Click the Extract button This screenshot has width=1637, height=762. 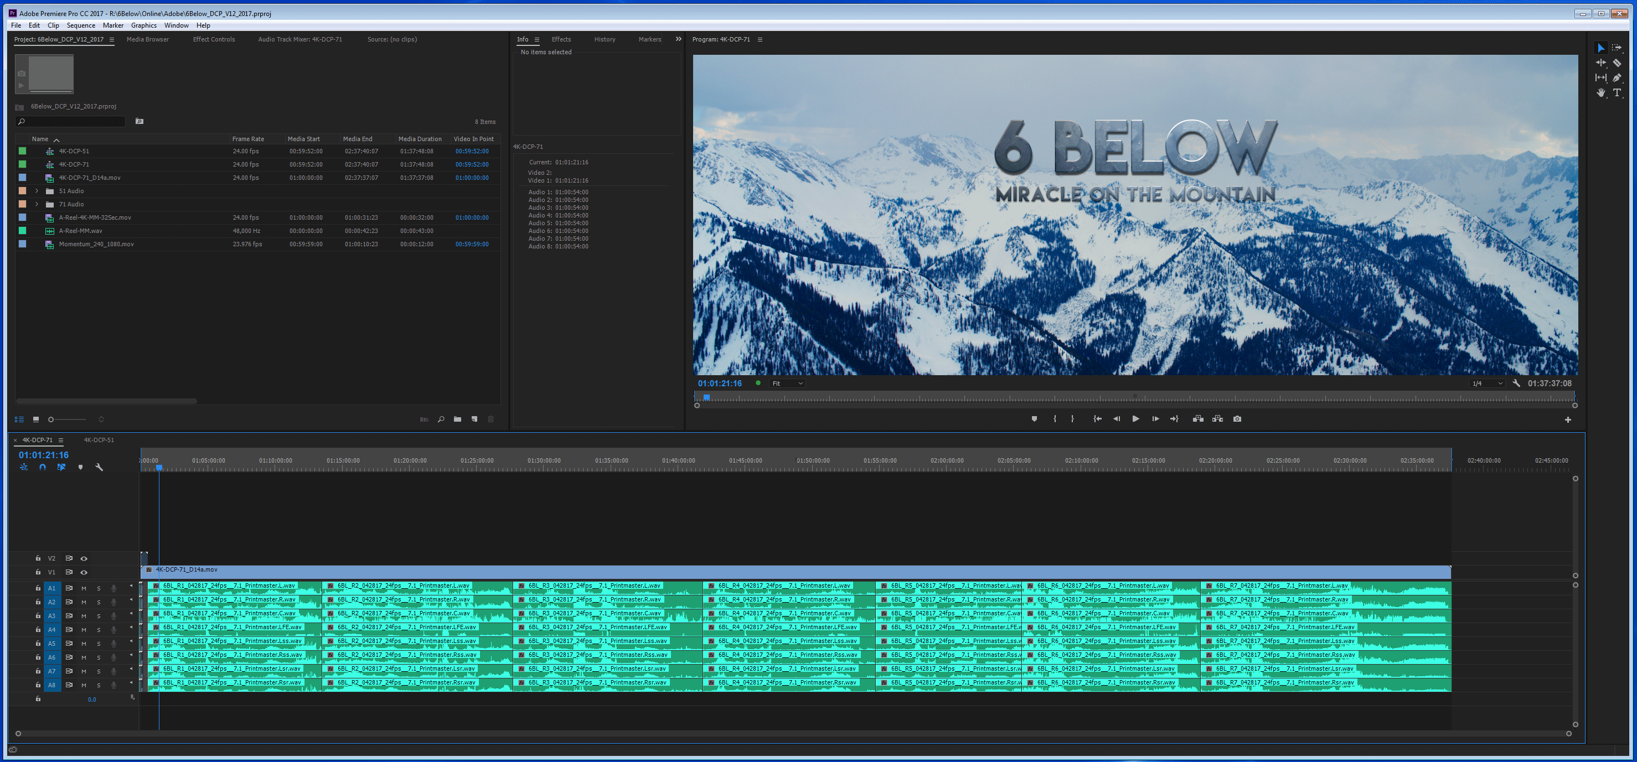tap(1217, 419)
